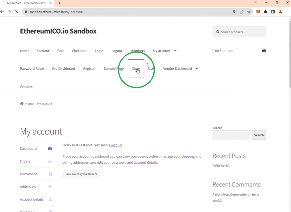Open the browser extensions puzzle icon
This screenshot has width=291, height=212.
click(266, 12)
